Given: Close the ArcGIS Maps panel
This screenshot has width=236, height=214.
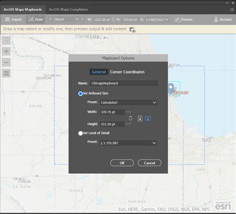Looking at the screenshot, I should pyautogui.click(x=233, y=3).
